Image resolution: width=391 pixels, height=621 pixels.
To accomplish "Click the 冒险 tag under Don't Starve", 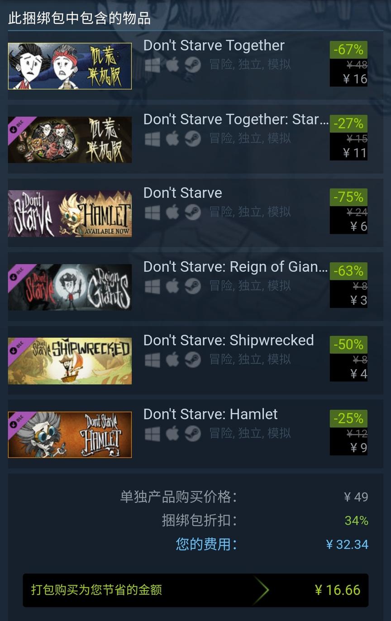I will point(220,212).
